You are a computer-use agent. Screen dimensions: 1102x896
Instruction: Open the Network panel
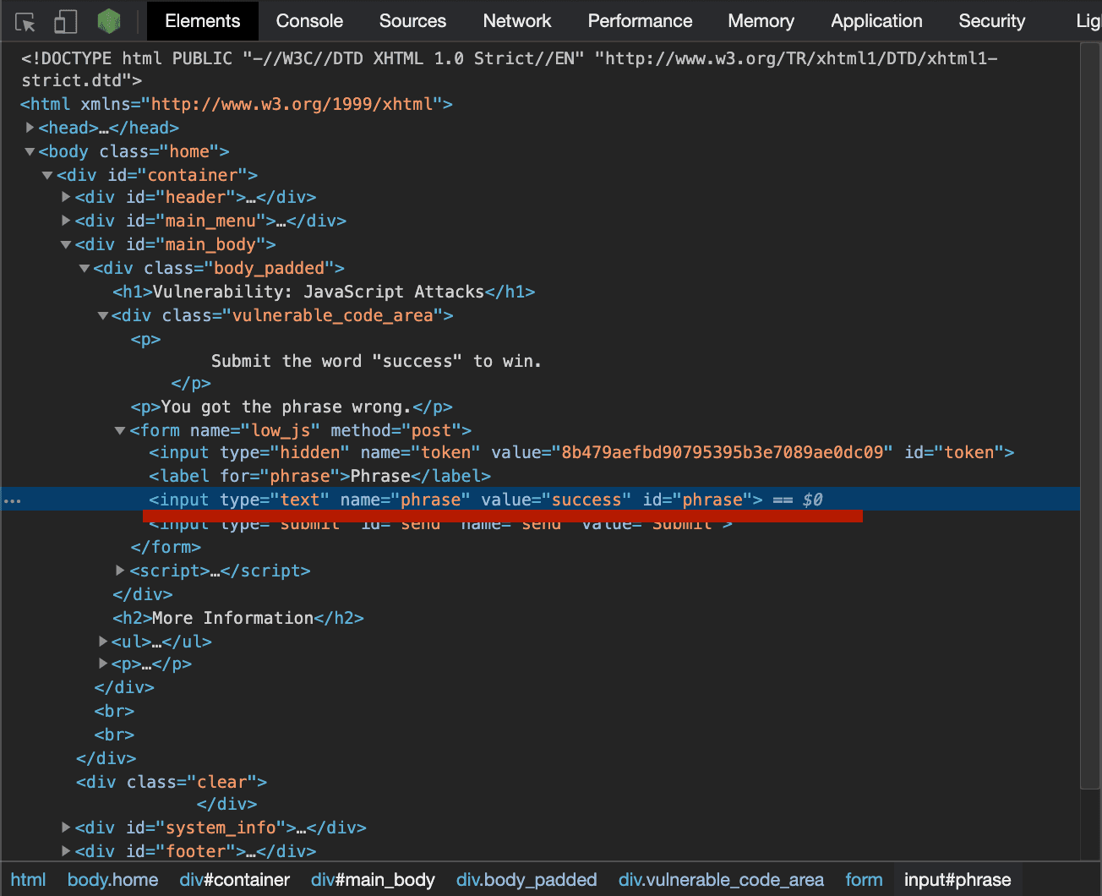[516, 20]
